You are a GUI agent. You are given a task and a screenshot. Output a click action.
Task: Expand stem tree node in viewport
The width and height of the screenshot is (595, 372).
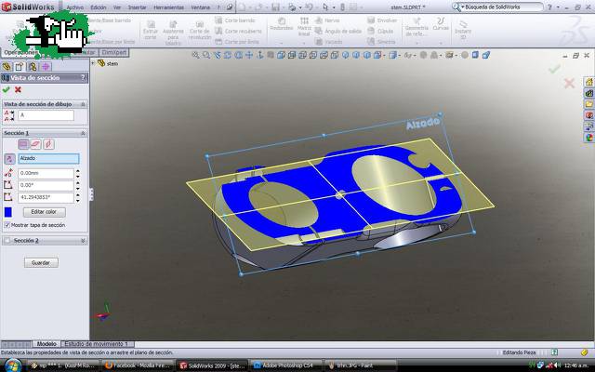(x=93, y=63)
